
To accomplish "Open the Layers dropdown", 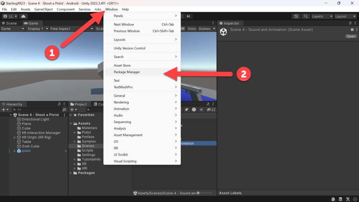I will [322, 16].
